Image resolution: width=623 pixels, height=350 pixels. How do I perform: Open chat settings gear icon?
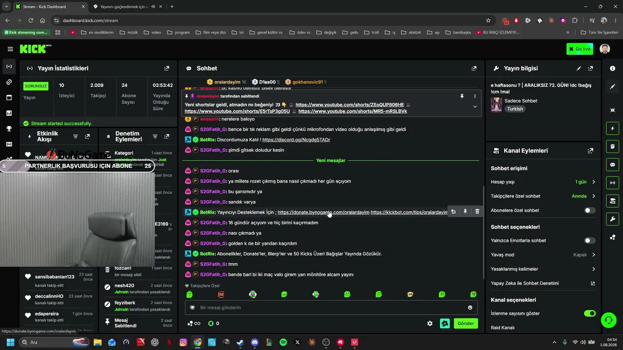point(430,323)
